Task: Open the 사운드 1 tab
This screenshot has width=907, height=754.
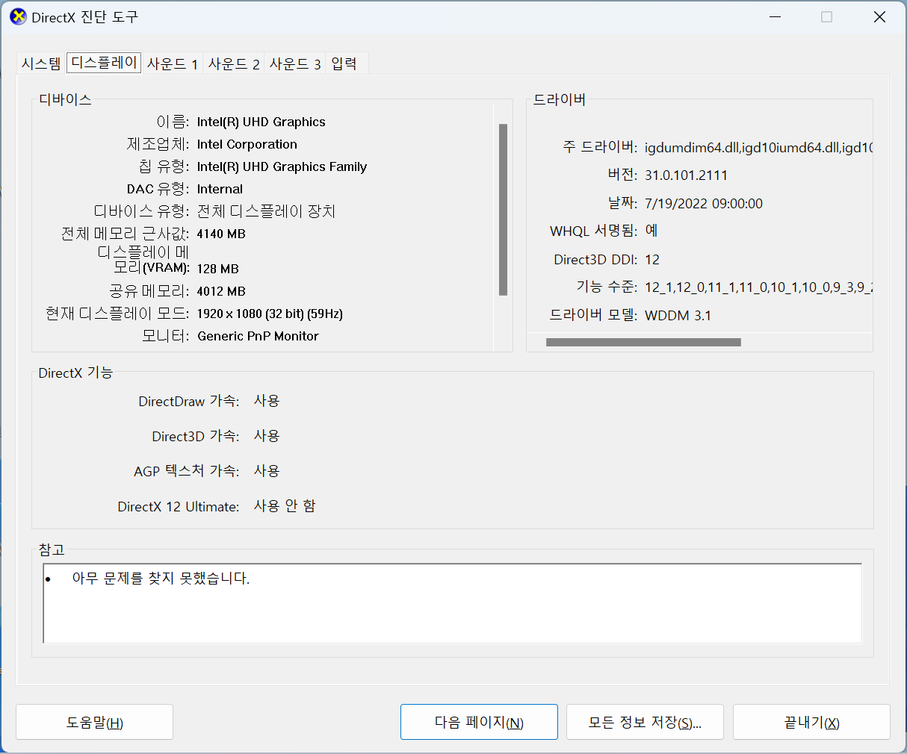Action: (172, 63)
